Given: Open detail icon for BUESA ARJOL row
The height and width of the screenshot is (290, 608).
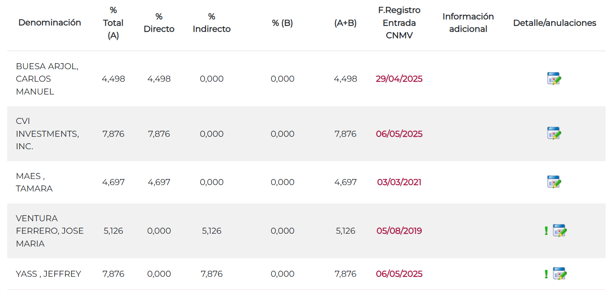Looking at the screenshot, I should 554,78.
